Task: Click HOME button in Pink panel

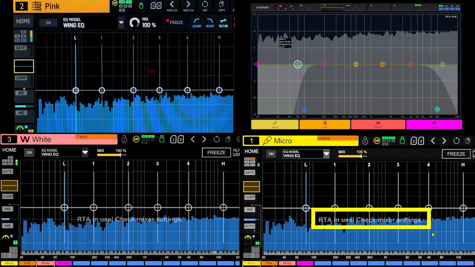Action: click(23, 22)
